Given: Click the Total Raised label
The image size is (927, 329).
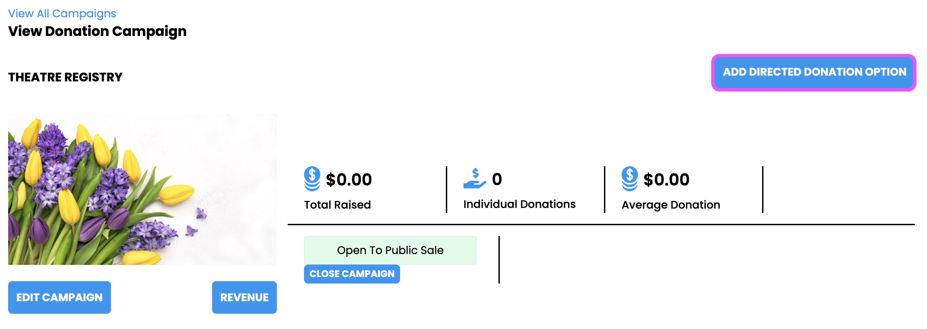Looking at the screenshot, I should 337,205.
